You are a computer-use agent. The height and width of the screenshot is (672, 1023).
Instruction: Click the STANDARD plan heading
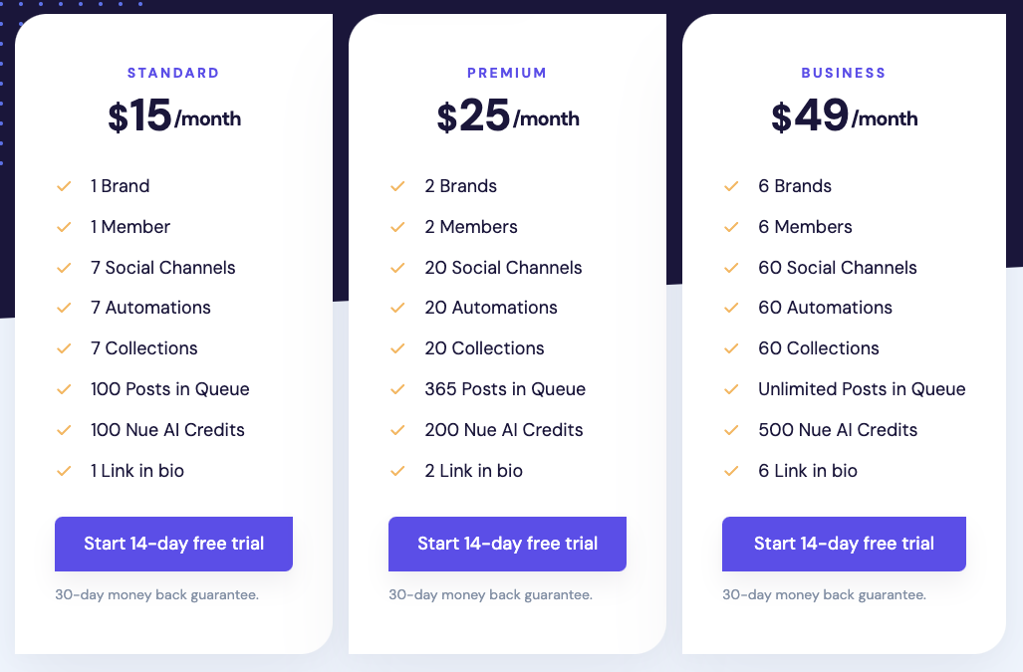173,73
